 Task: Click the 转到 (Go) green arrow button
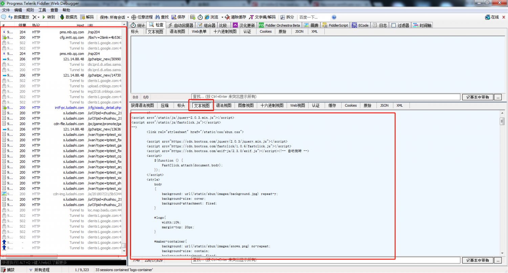tap(48, 17)
